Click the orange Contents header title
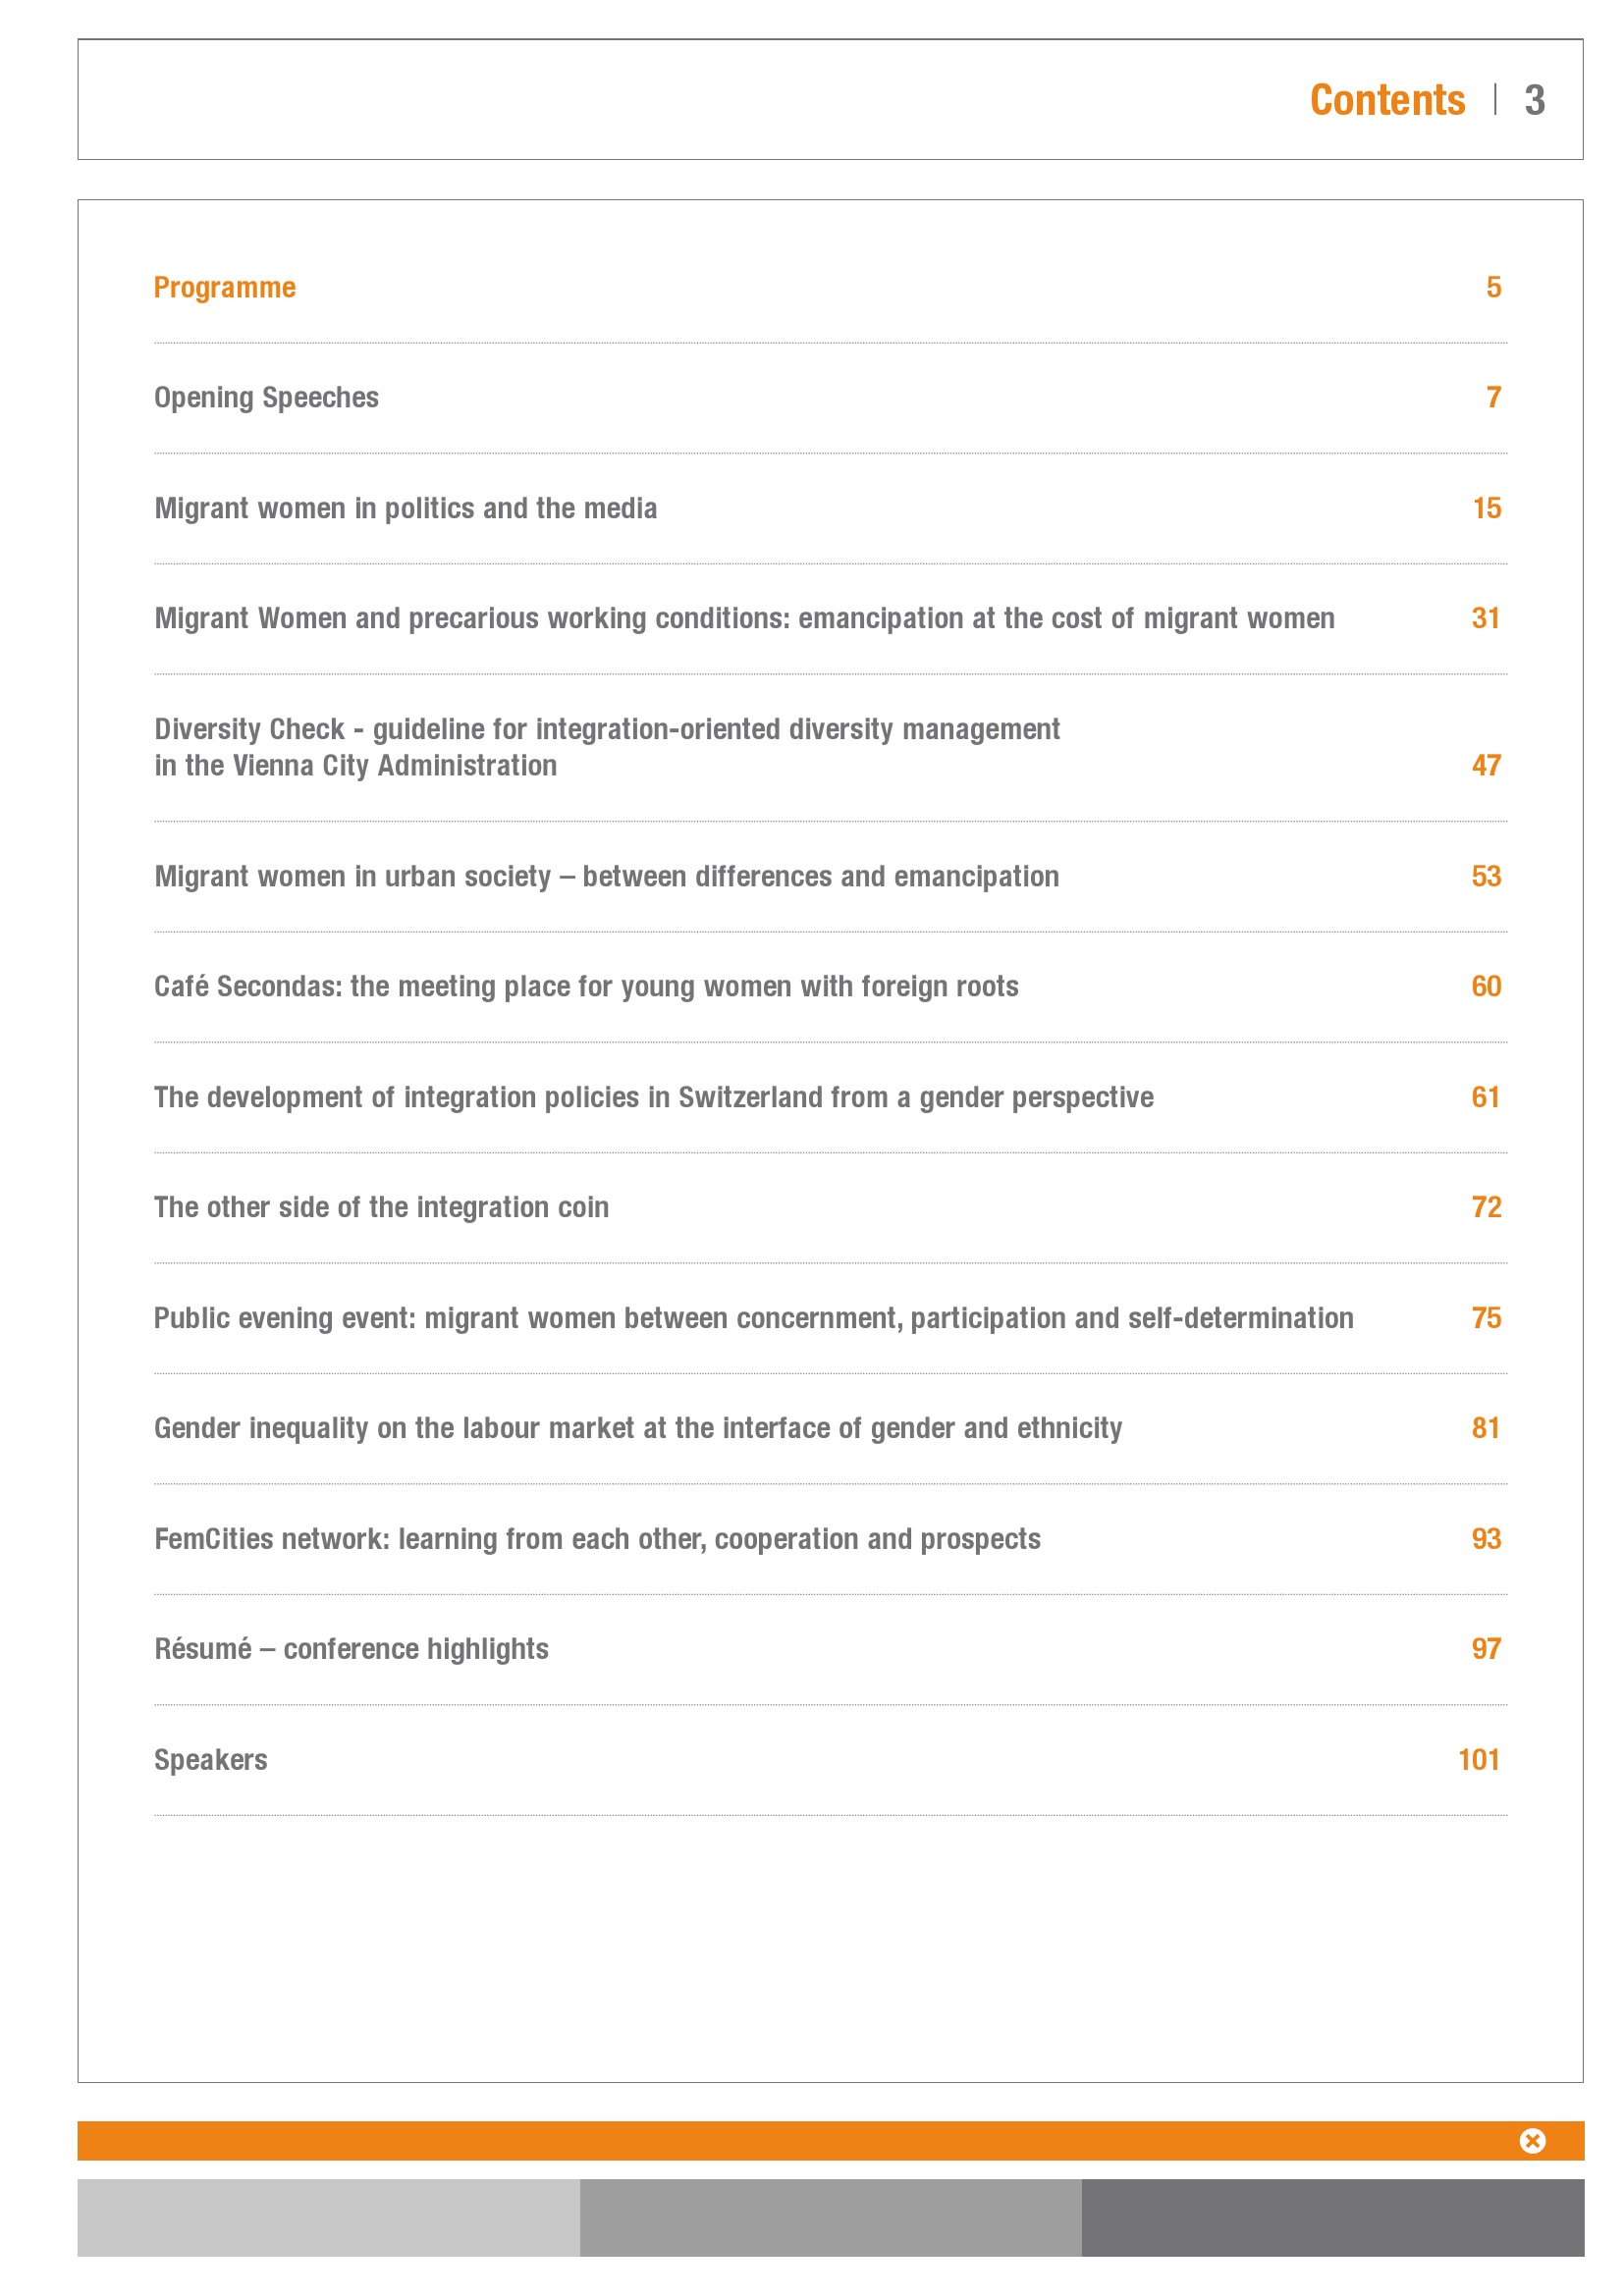 (x=1387, y=100)
